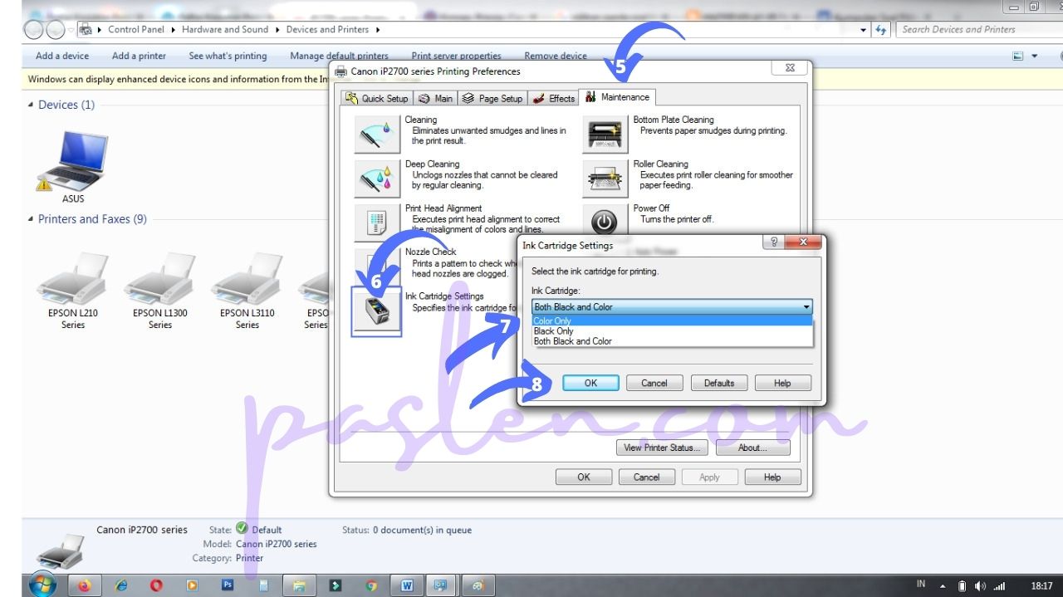Click View Printer Status button
This screenshot has height=597, width=1063.
coord(662,448)
